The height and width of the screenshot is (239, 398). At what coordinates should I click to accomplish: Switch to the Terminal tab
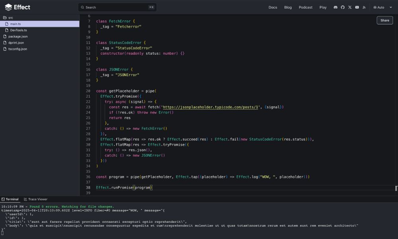pyautogui.click(x=10, y=199)
